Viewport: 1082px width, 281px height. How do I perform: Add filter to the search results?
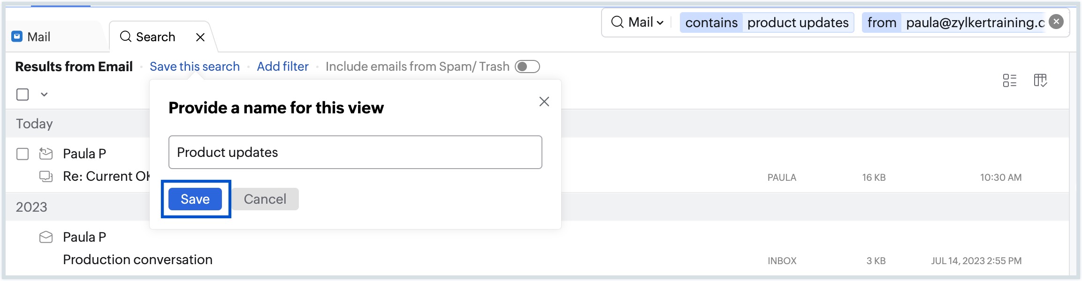tap(283, 67)
